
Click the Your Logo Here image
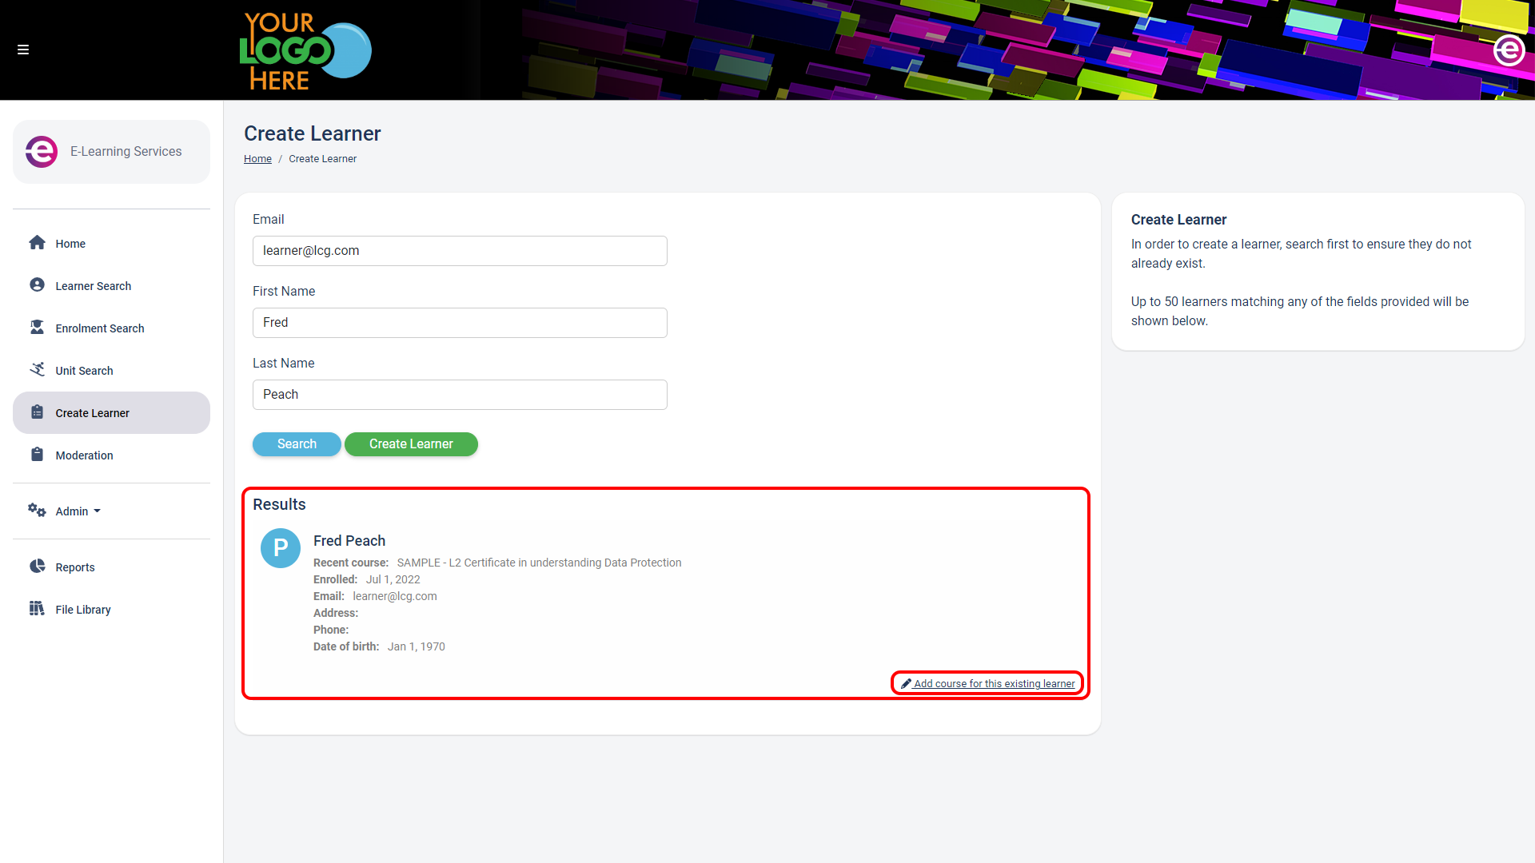305,50
